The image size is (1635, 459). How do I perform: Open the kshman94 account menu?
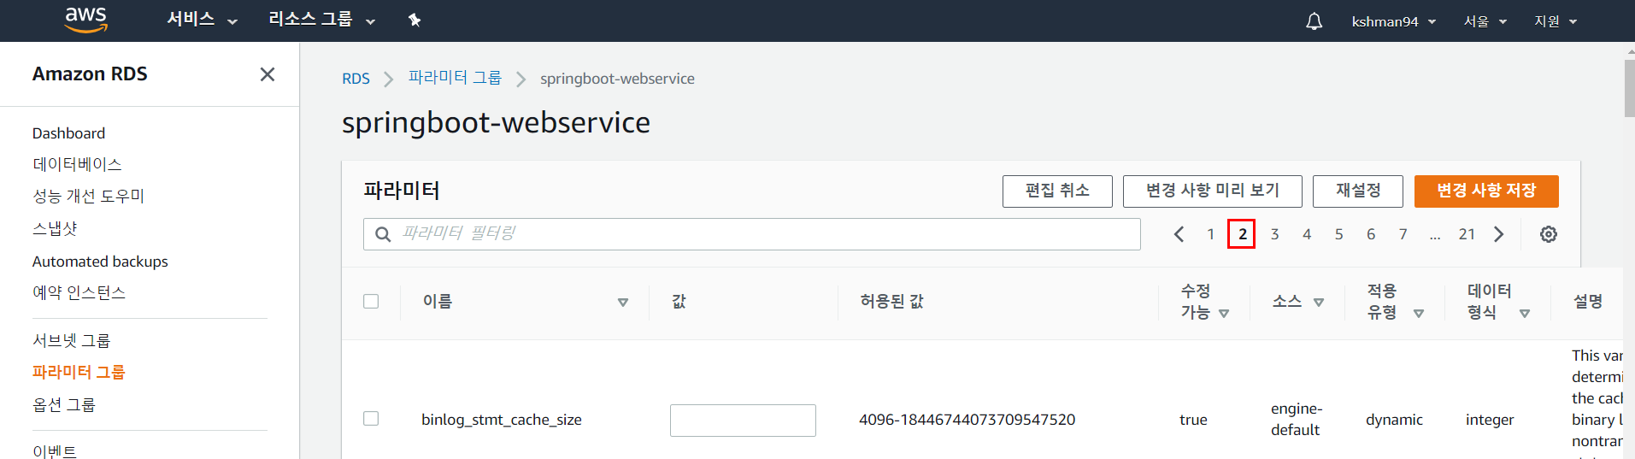pyautogui.click(x=1393, y=21)
